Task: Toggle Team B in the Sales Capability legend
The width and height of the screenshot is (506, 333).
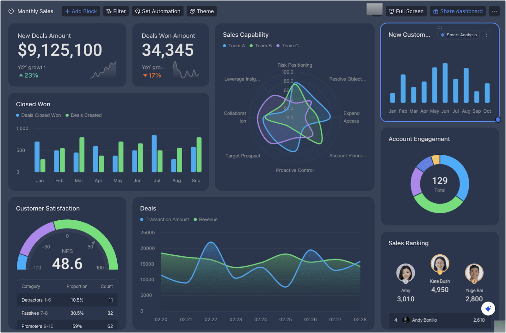Action: pyautogui.click(x=261, y=45)
